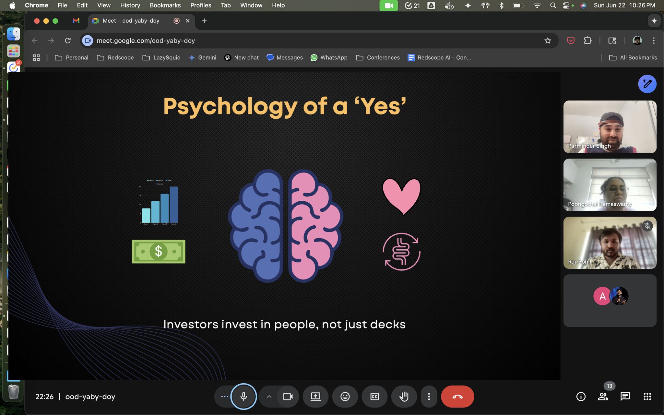Show the participants list
The height and width of the screenshot is (415, 664).
pyautogui.click(x=603, y=396)
